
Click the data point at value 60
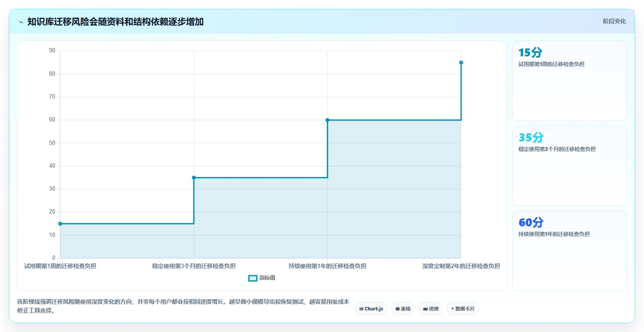tap(327, 120)
